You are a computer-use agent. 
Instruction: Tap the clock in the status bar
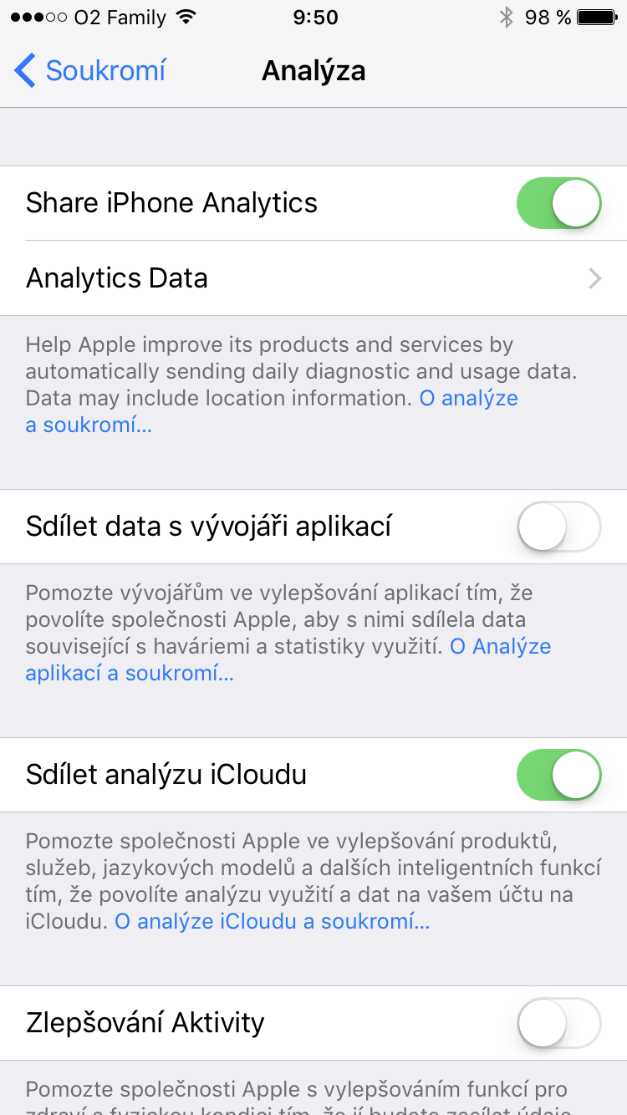pos(315,18)
